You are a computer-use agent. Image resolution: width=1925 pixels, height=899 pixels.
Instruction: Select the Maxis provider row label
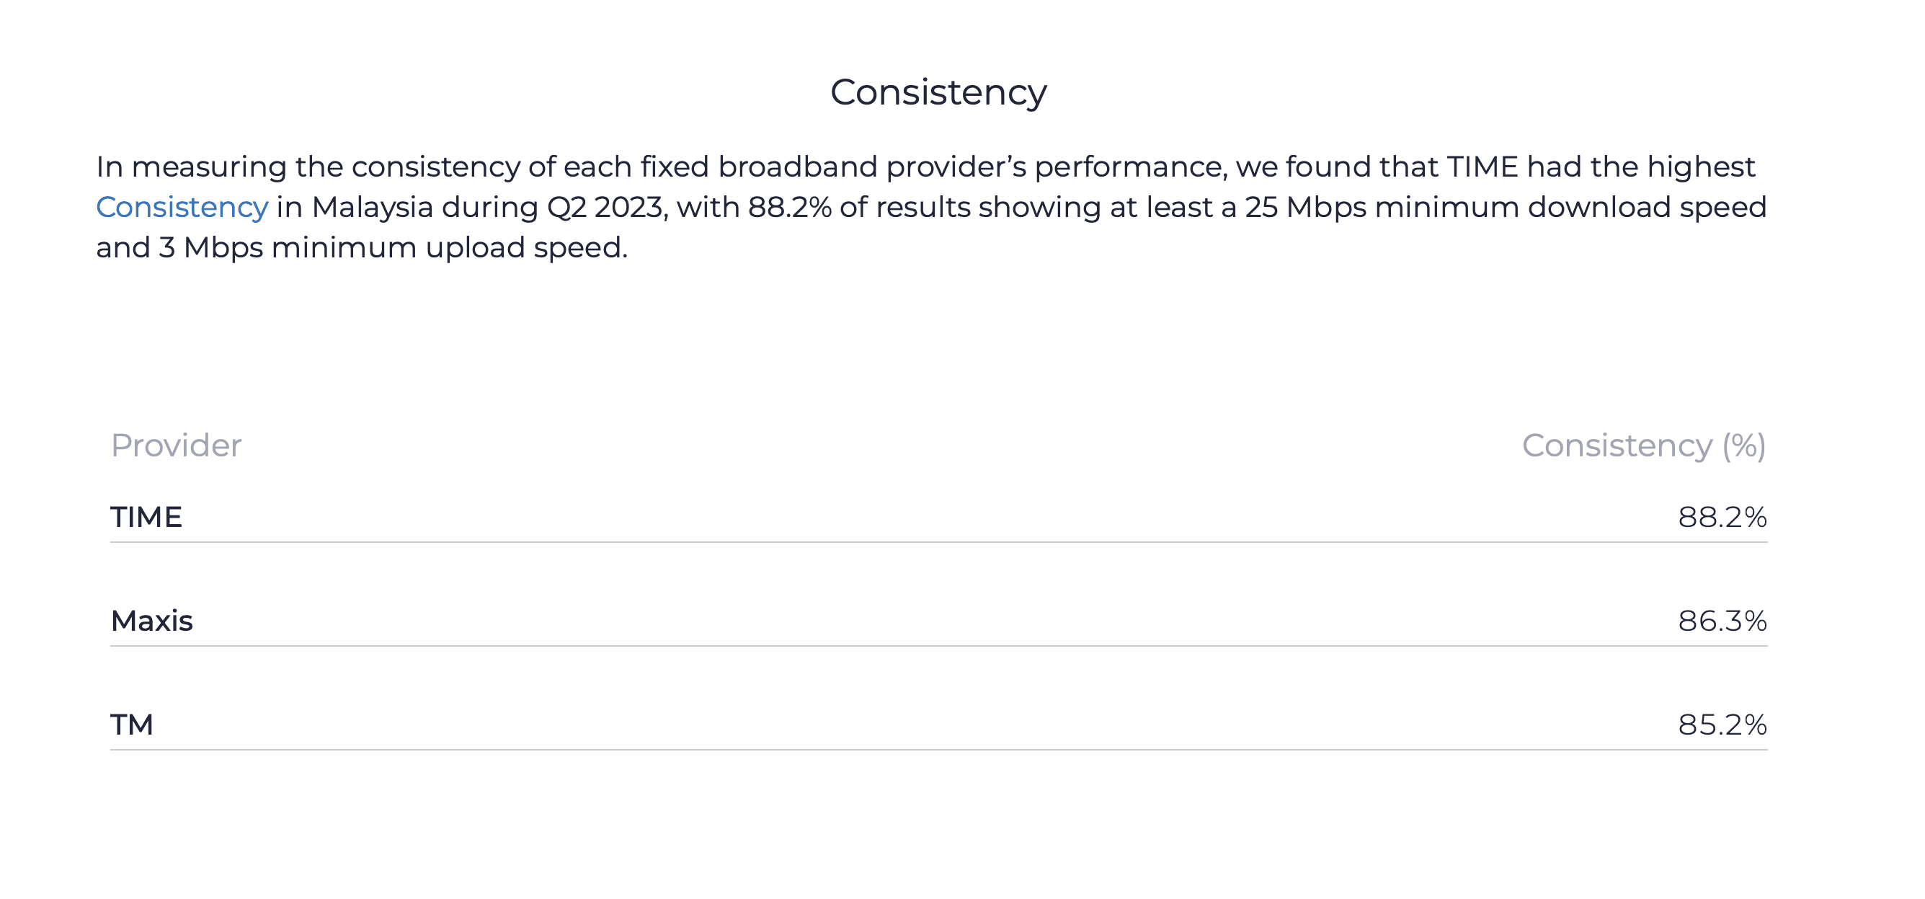151,621
